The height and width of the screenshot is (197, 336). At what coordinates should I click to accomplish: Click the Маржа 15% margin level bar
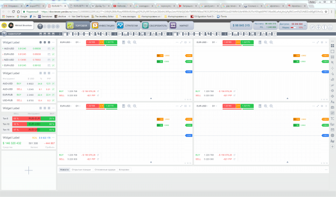click(293, 28)
